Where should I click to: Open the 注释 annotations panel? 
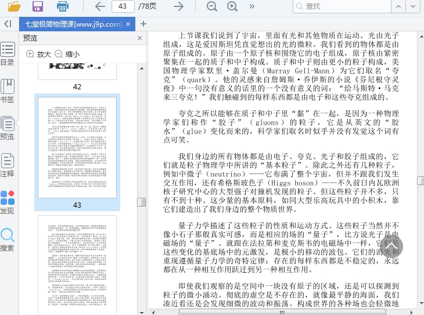pos(8,165)
